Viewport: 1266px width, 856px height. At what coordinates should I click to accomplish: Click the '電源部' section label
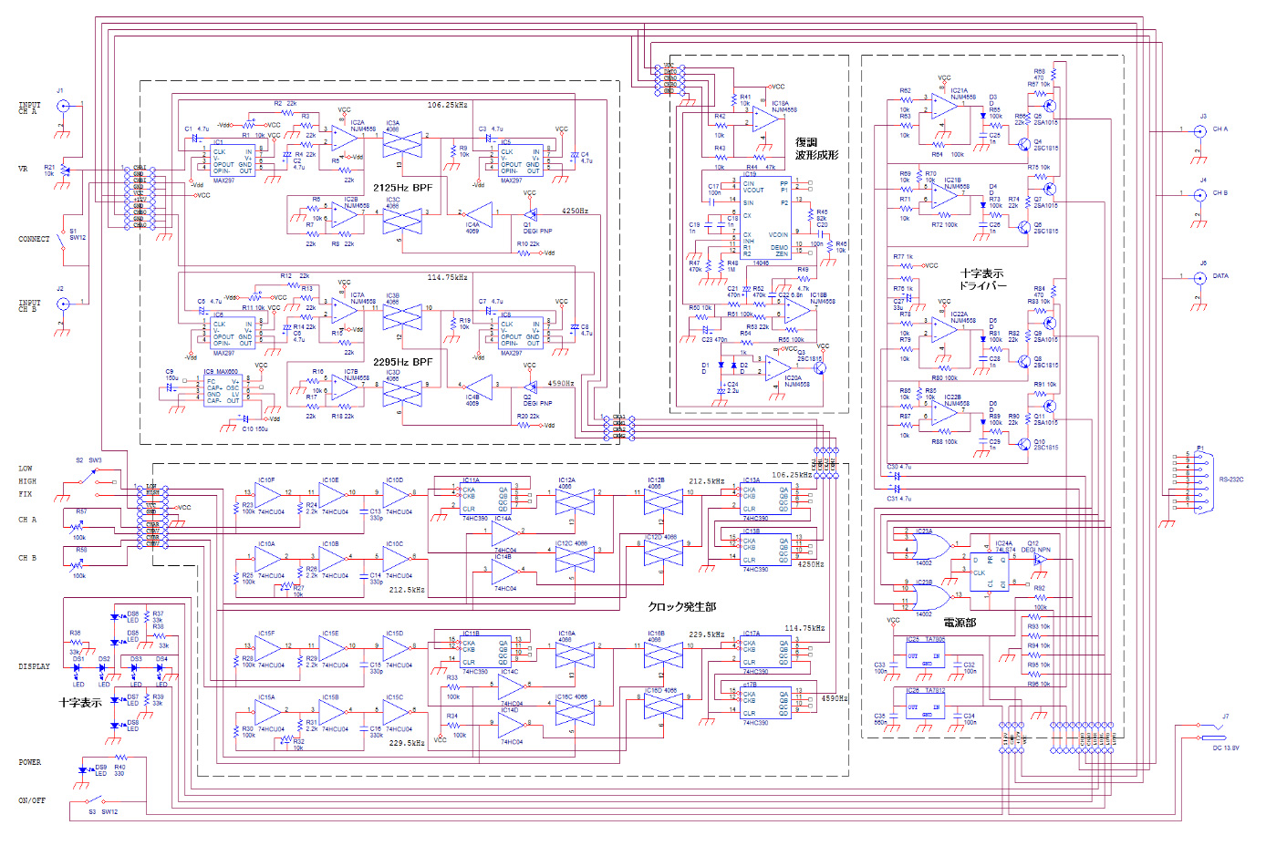(x=960, y=623)
